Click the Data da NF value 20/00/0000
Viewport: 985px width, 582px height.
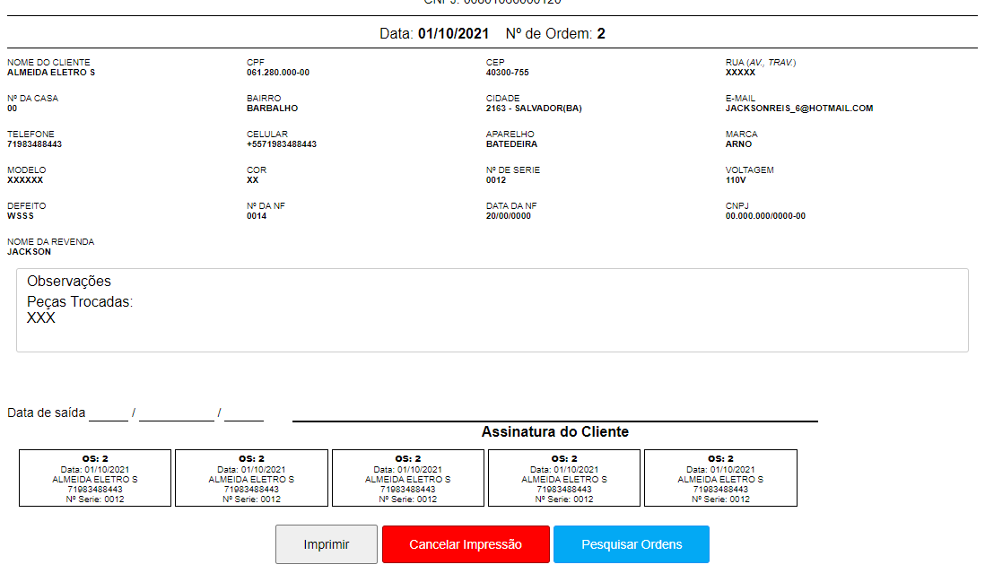tap(508, 216)
